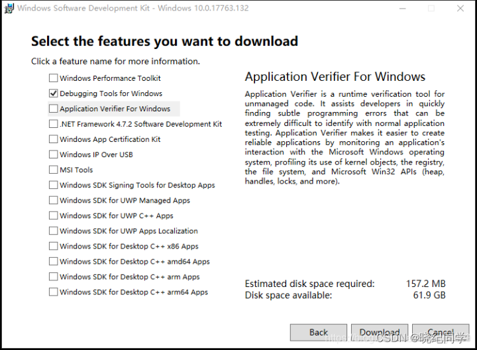Screen dimensions: 477x350
Task: Check Windows SDK for UWP C++ Apps box
Action: 53,215
